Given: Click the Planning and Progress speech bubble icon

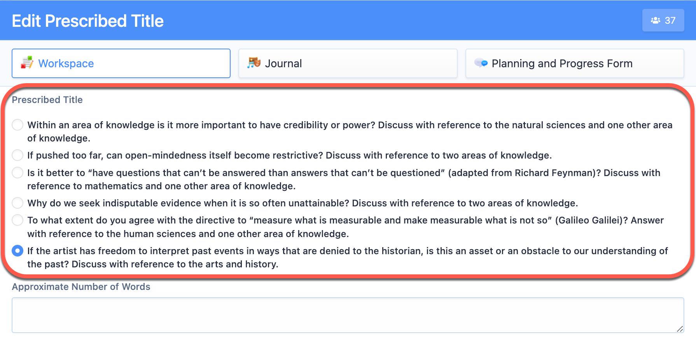Looking at the screenshot, I should (481, 63).
